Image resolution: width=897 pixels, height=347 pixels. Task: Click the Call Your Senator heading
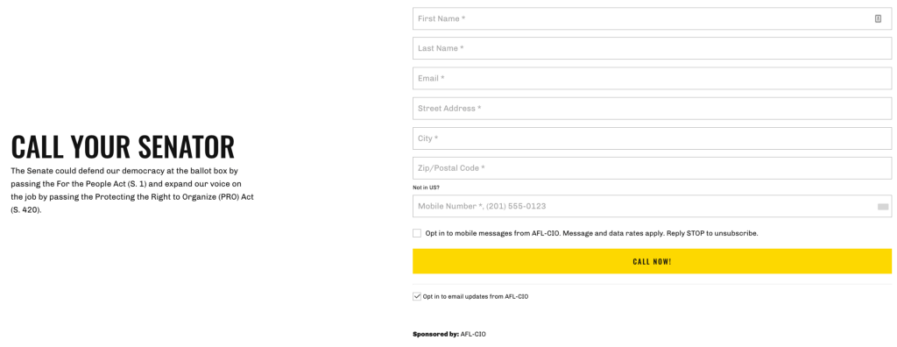pyautogui.click(x=123, y=146)
